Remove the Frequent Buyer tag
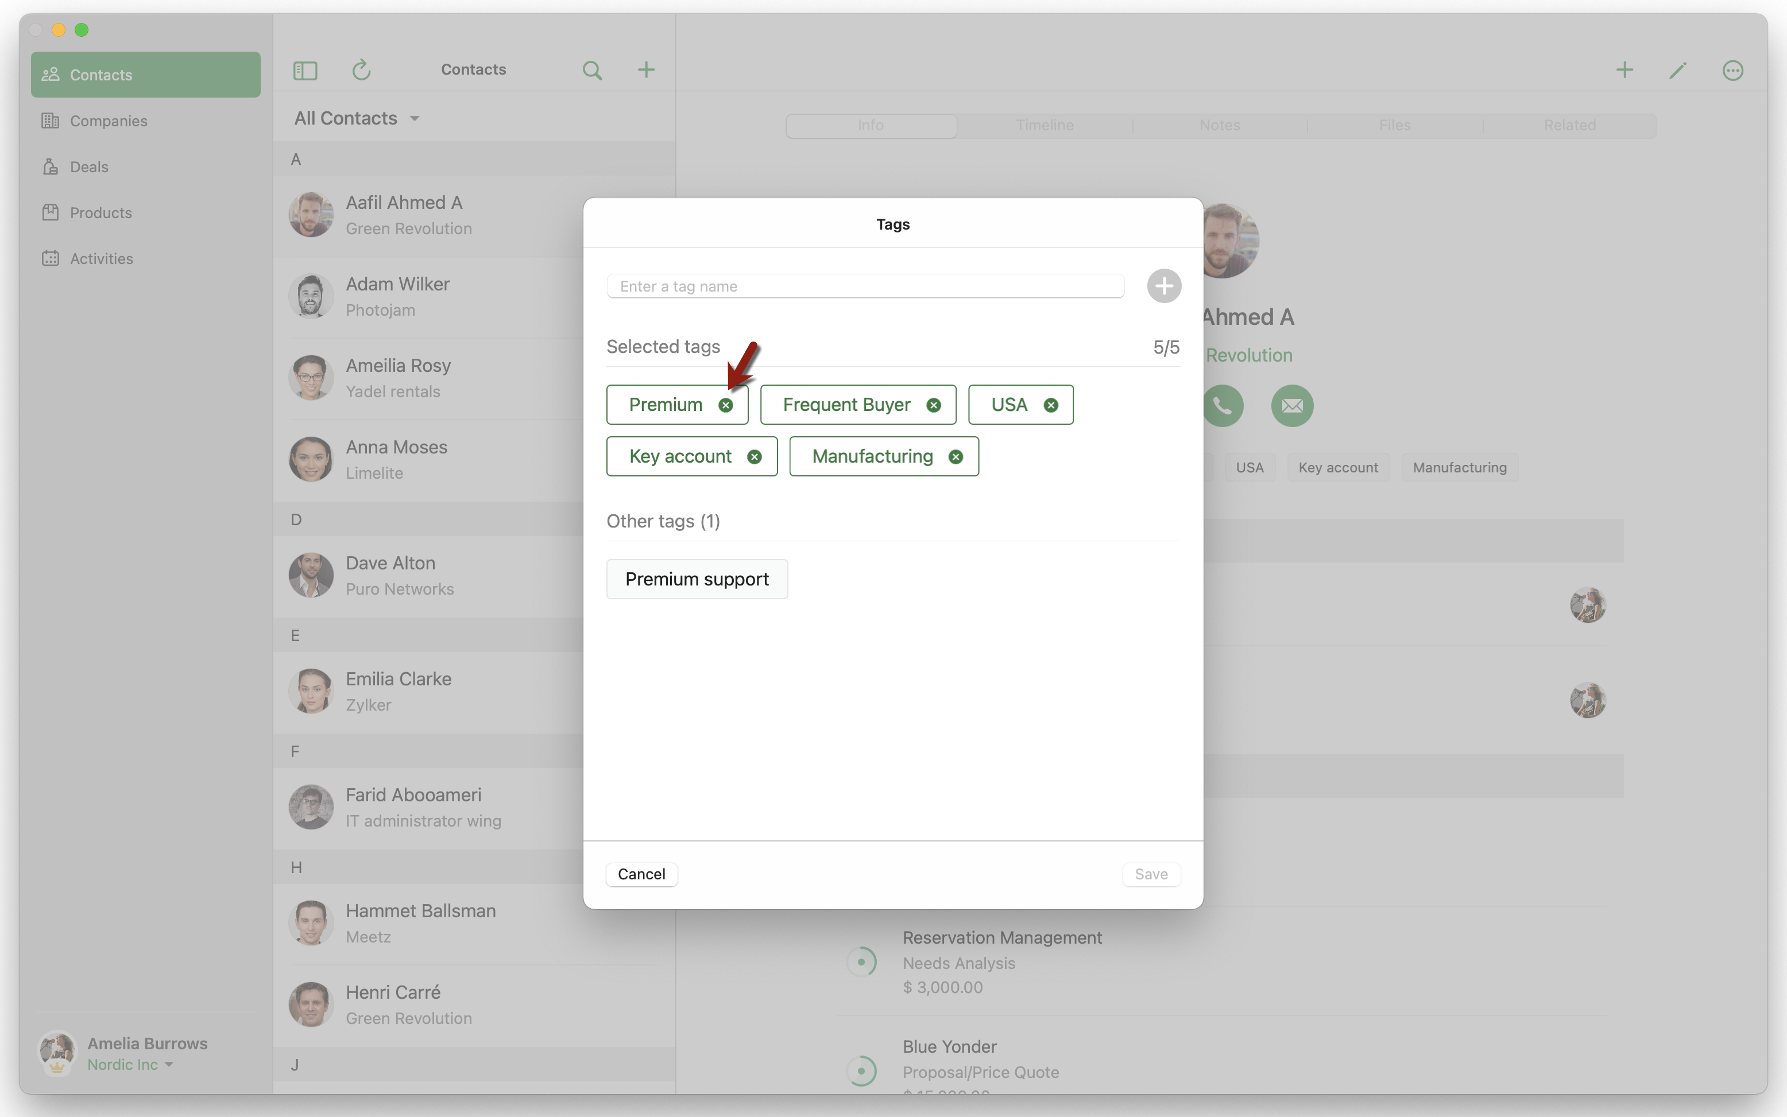Viewport: 1787px width, 1117px height. 933,405
